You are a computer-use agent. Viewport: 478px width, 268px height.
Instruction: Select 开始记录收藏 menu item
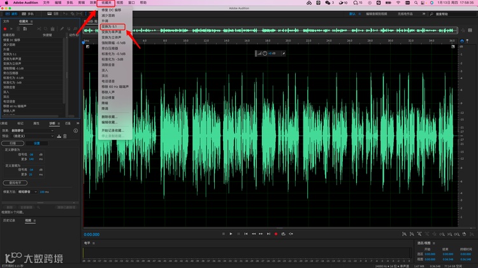click(x=113, y=130)
